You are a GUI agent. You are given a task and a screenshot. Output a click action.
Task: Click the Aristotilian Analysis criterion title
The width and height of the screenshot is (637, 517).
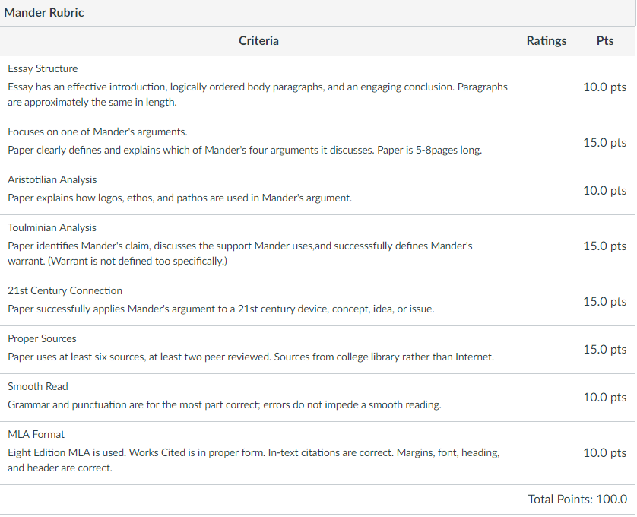point(52,179)
